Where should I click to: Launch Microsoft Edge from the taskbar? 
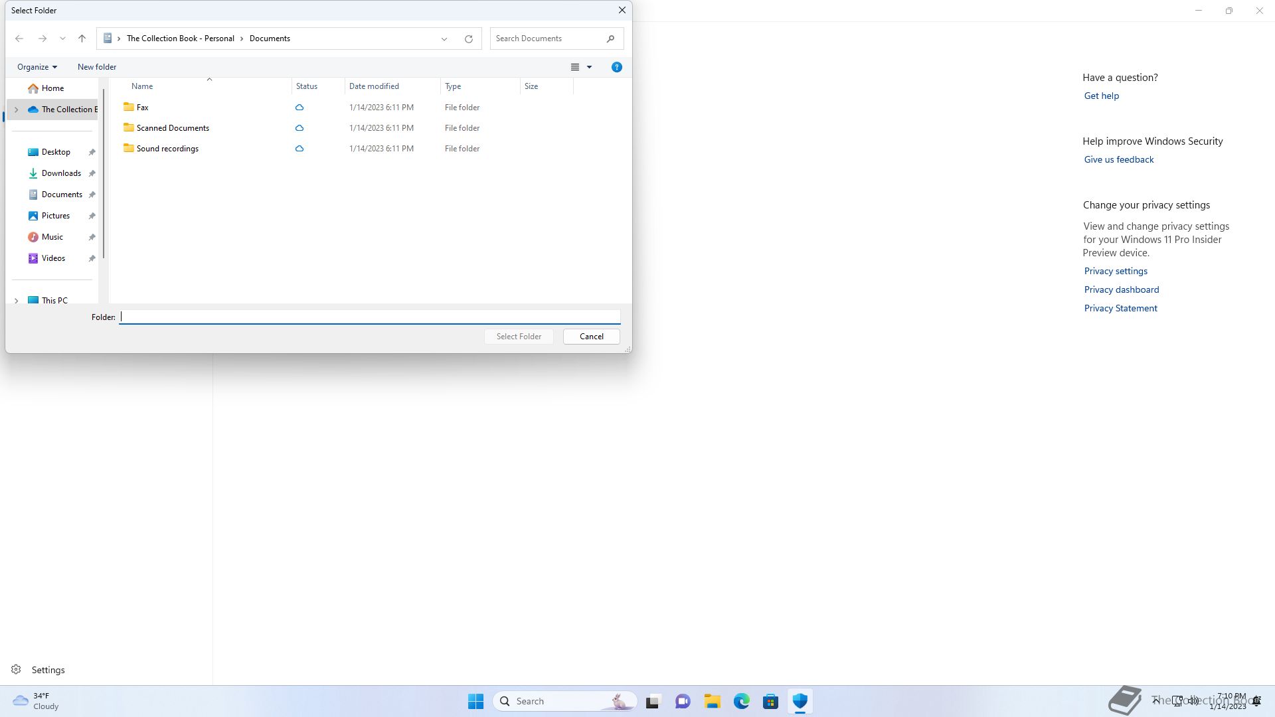pos(741,701)
